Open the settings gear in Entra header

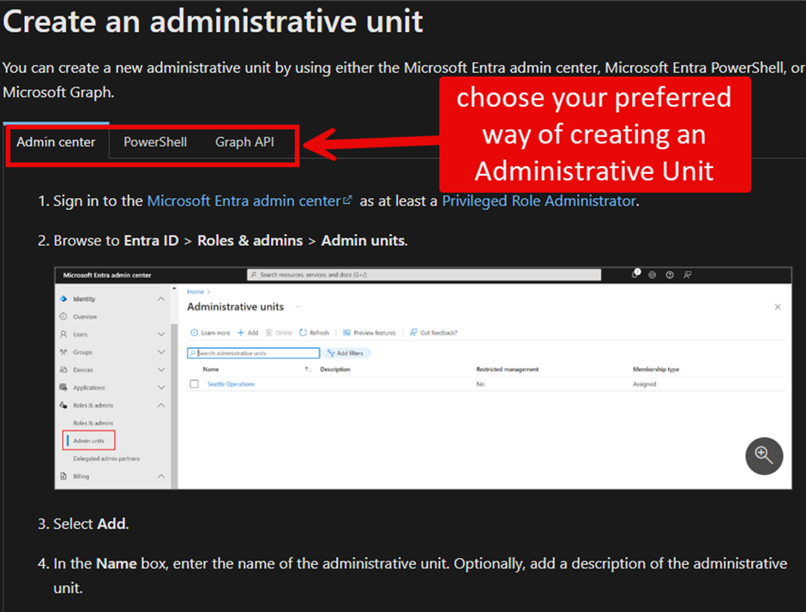652,275
